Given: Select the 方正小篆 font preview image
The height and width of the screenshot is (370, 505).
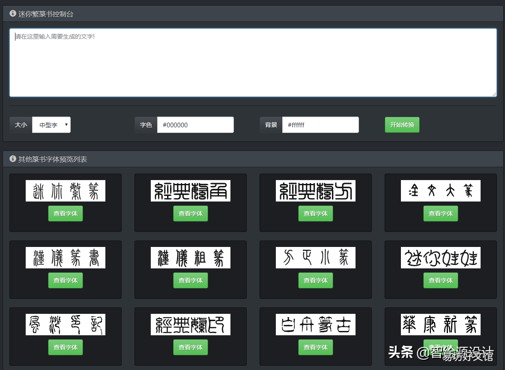Looking at the screenshot, I should (x=316, y=258).
